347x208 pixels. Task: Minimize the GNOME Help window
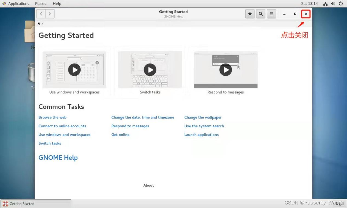284,14
